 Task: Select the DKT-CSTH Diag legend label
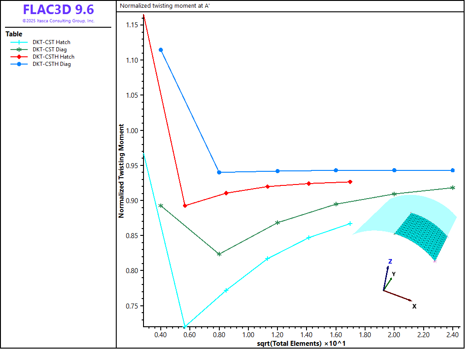(x=51, y=64)
